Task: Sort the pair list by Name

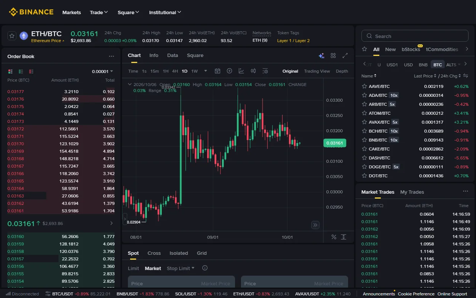Action: (369, 76)
